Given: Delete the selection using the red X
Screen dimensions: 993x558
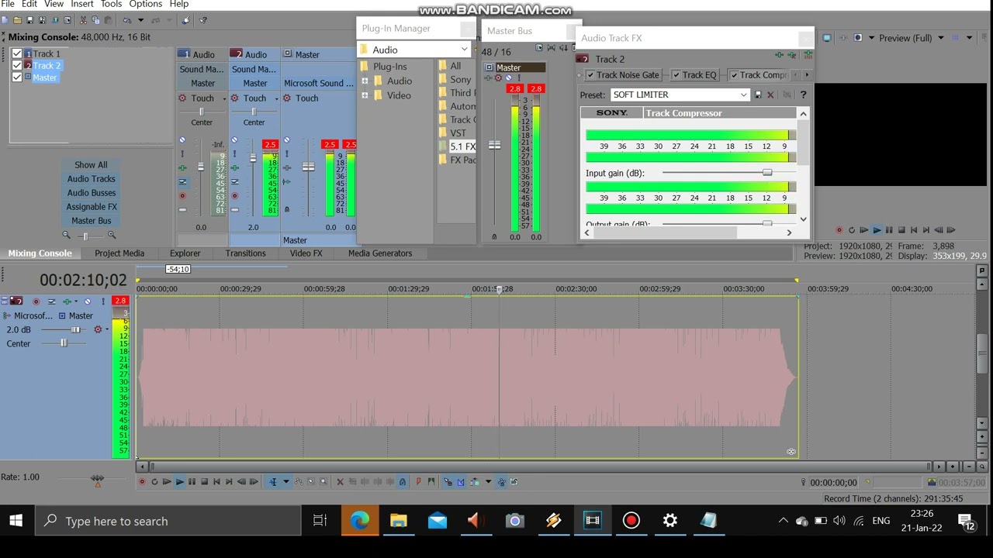Looking at the screenshot, I should 340,482.
